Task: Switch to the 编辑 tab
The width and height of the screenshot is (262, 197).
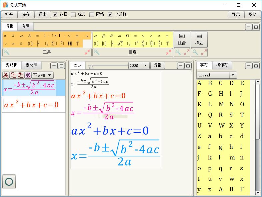Action: pos(9,26)
